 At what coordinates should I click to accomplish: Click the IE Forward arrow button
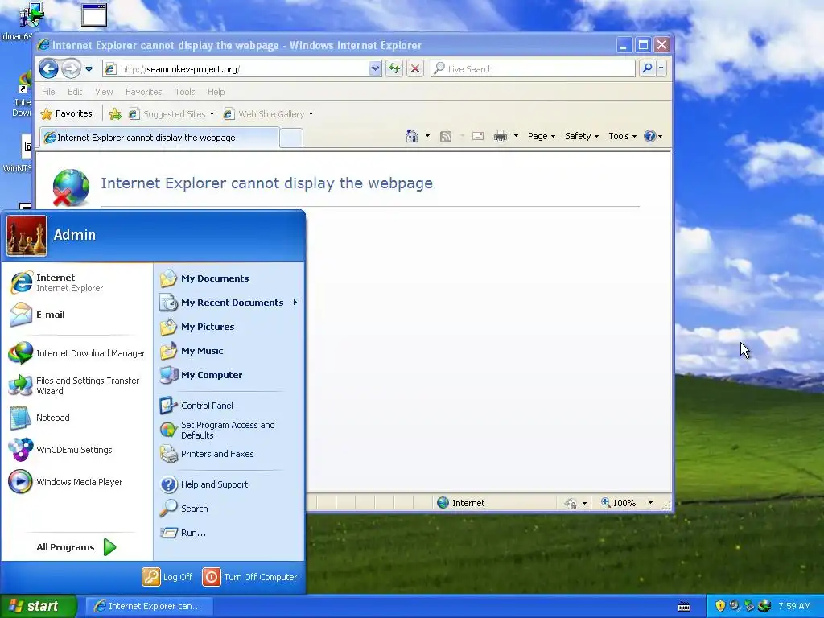(x=71, y=68)
